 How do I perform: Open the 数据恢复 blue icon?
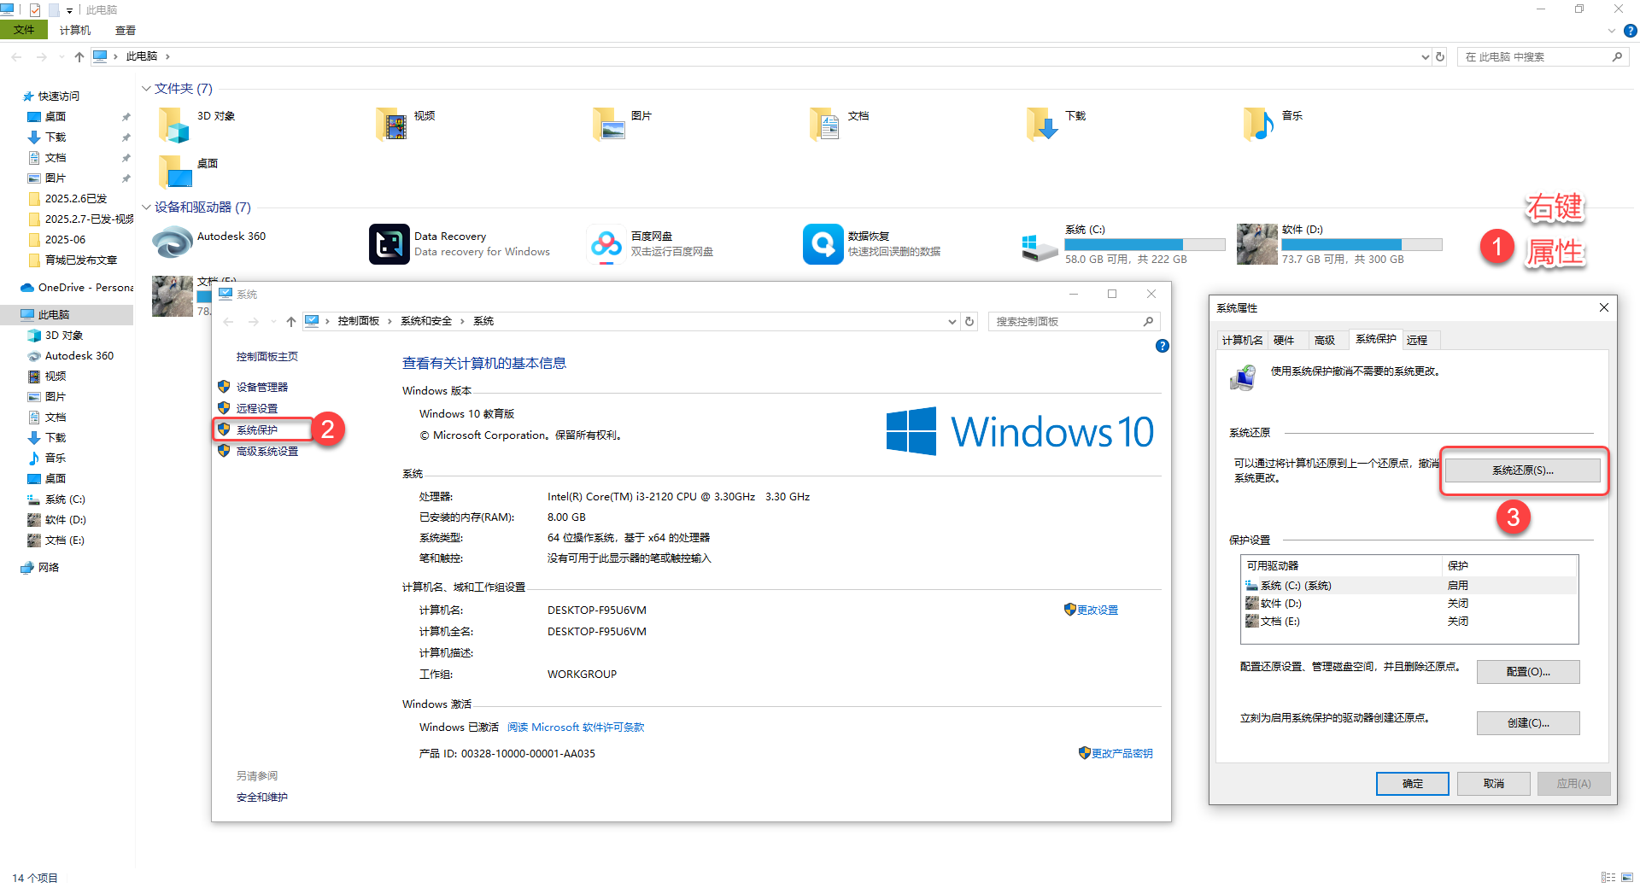point(823,244)
